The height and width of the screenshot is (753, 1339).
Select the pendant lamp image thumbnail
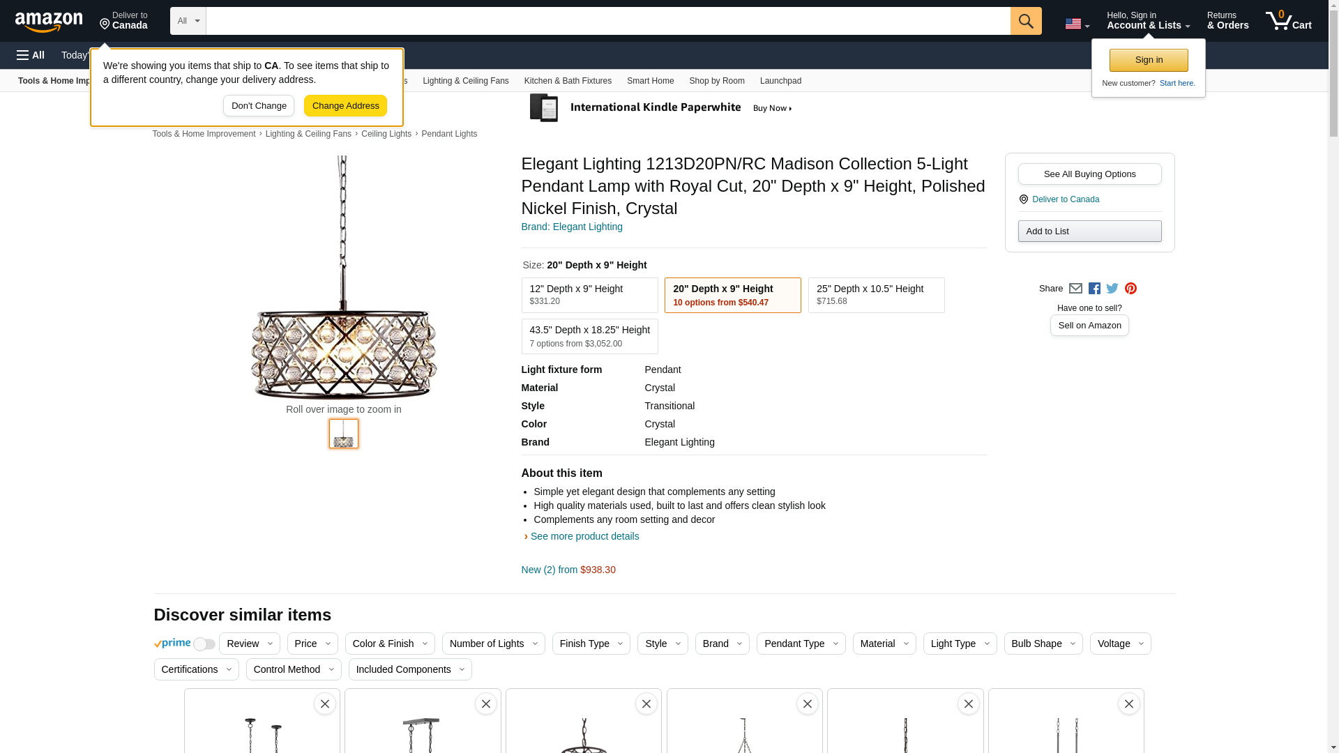pos(344,434)
